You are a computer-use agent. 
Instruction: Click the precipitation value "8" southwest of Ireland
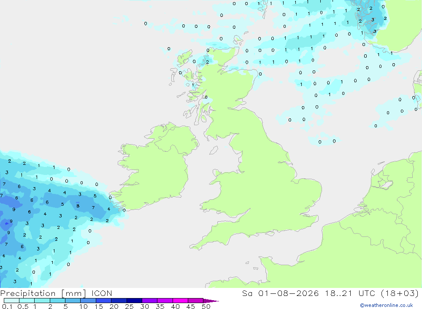78,206
